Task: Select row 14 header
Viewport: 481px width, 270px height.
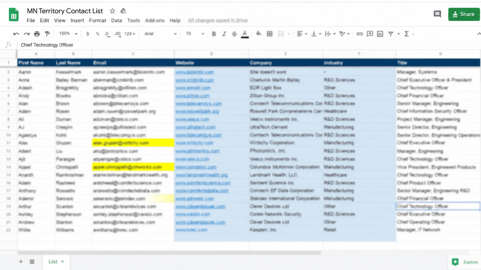Action: (x=8, y=167)
